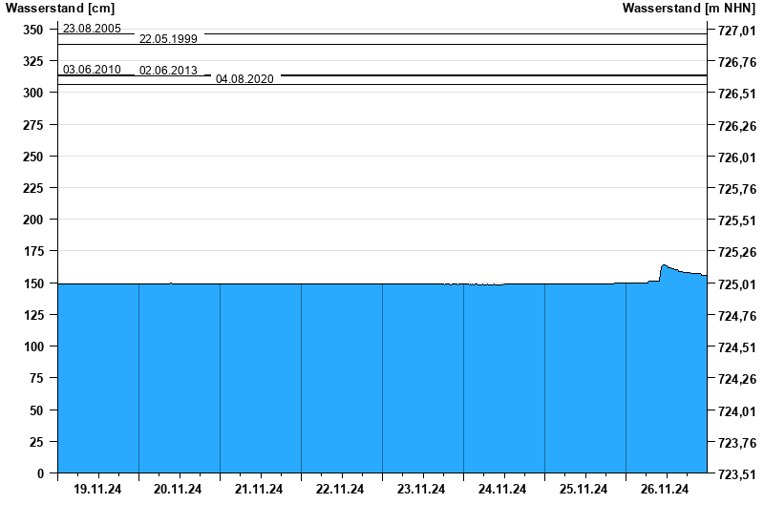Screen dimensions: 764x525
Task: Click the 350 tick on left axis
Action: tap(33, 30)
